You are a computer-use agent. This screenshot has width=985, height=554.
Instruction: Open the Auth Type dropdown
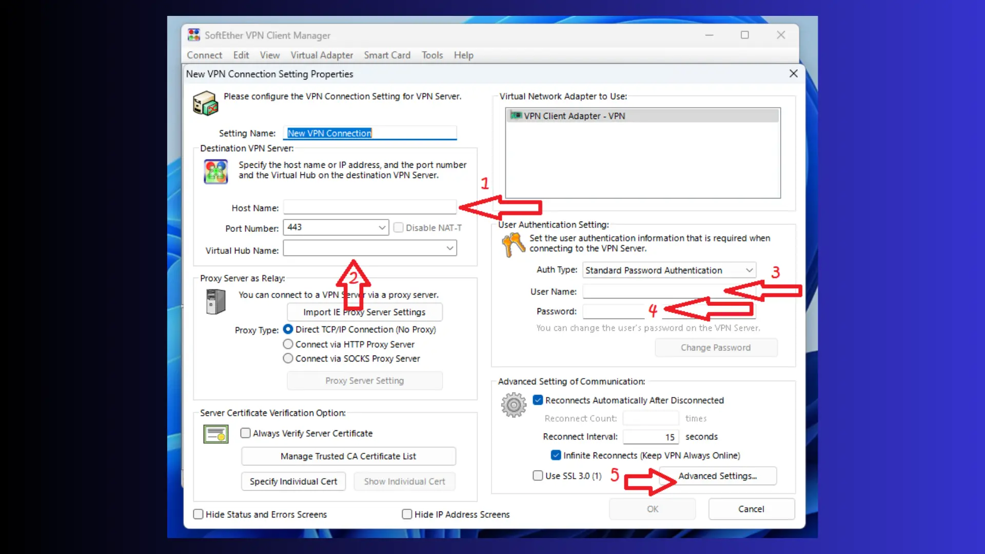coord(749,270)
